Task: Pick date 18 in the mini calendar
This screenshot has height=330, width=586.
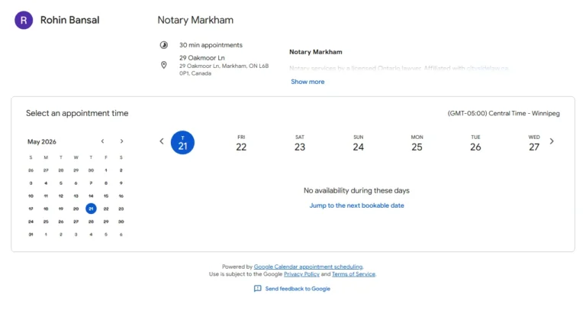Action: click(46, 209)
